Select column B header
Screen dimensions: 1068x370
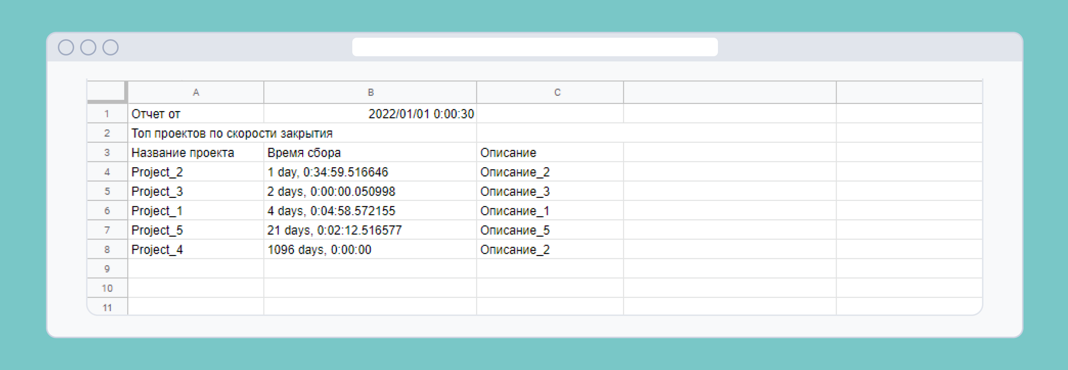(x=370, y=92)
